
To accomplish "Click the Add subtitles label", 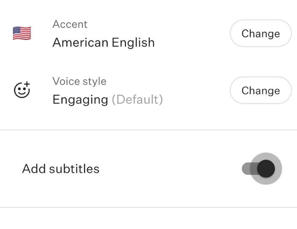I will (x=61, y=168).
